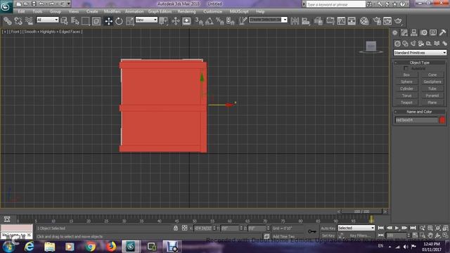Viewport: 450px width, 253px height.
Task: Open the Modifiers menu
Action: [112, 11]
